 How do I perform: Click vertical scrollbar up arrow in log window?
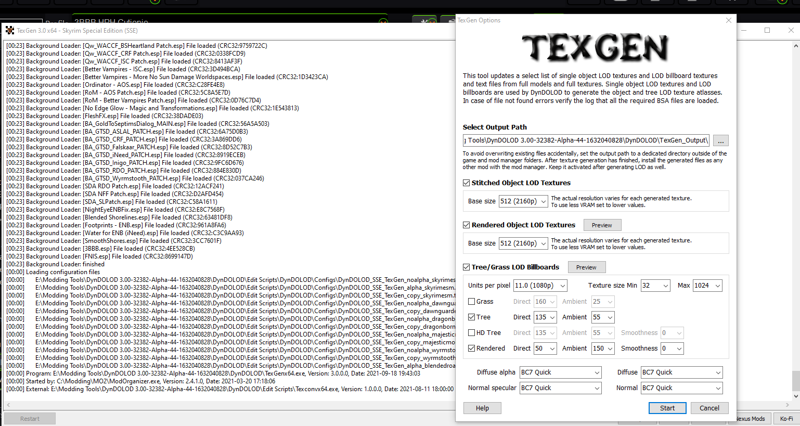click(796, 46)
